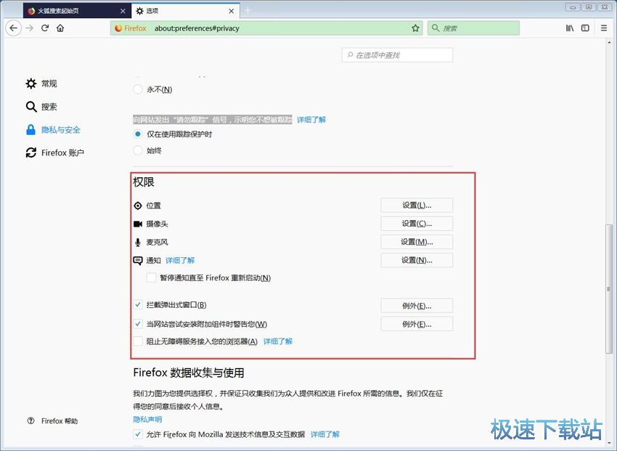Screen dimensions: 617x451
Task: Click the notification bubble icon beside 通知
Action: [138, 261]
